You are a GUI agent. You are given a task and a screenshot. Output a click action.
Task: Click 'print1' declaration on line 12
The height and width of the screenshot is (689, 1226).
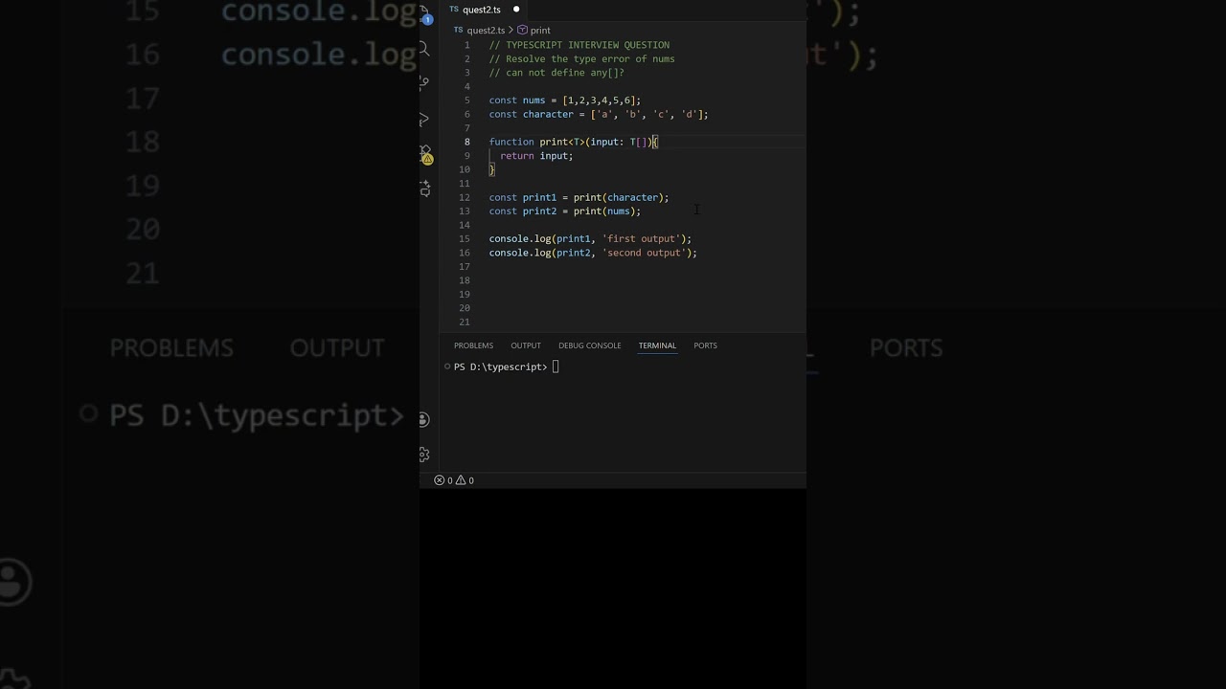pos(539,197)
